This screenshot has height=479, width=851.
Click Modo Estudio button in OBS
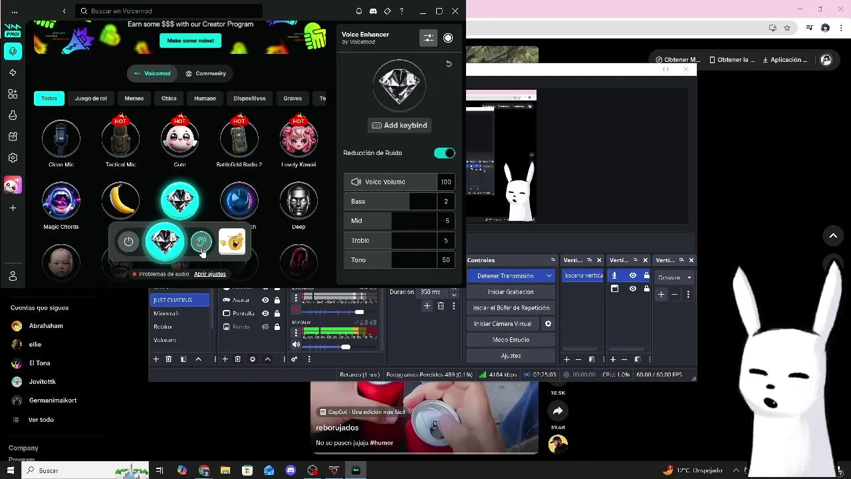511,340
